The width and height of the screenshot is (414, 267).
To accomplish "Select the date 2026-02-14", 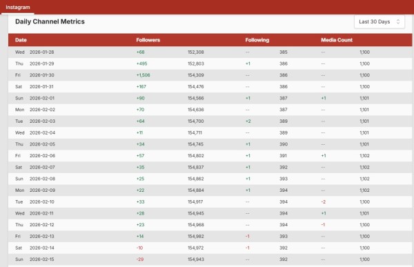I will click(41, 248).
